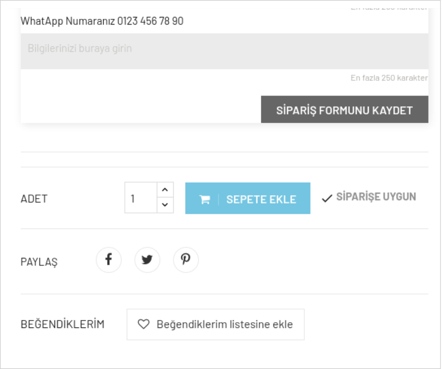Share the product on Pinterest
The height and width of the screenshot is (369, 442).
[x=186, y=260]
